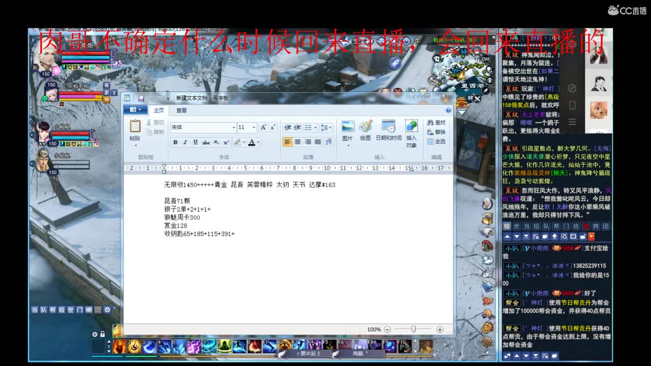Click the chat magnifier search icon
The height and width of the screenshot is (366, 651).
click(564, 236)
